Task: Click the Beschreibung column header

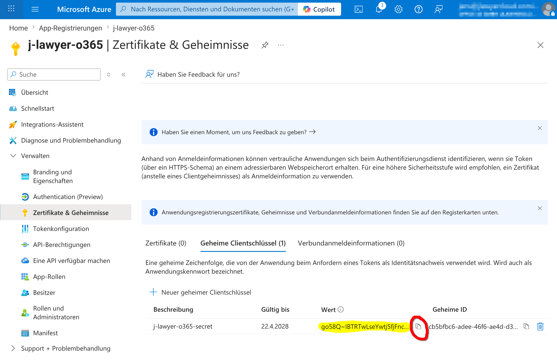Action: click(173, 309)
